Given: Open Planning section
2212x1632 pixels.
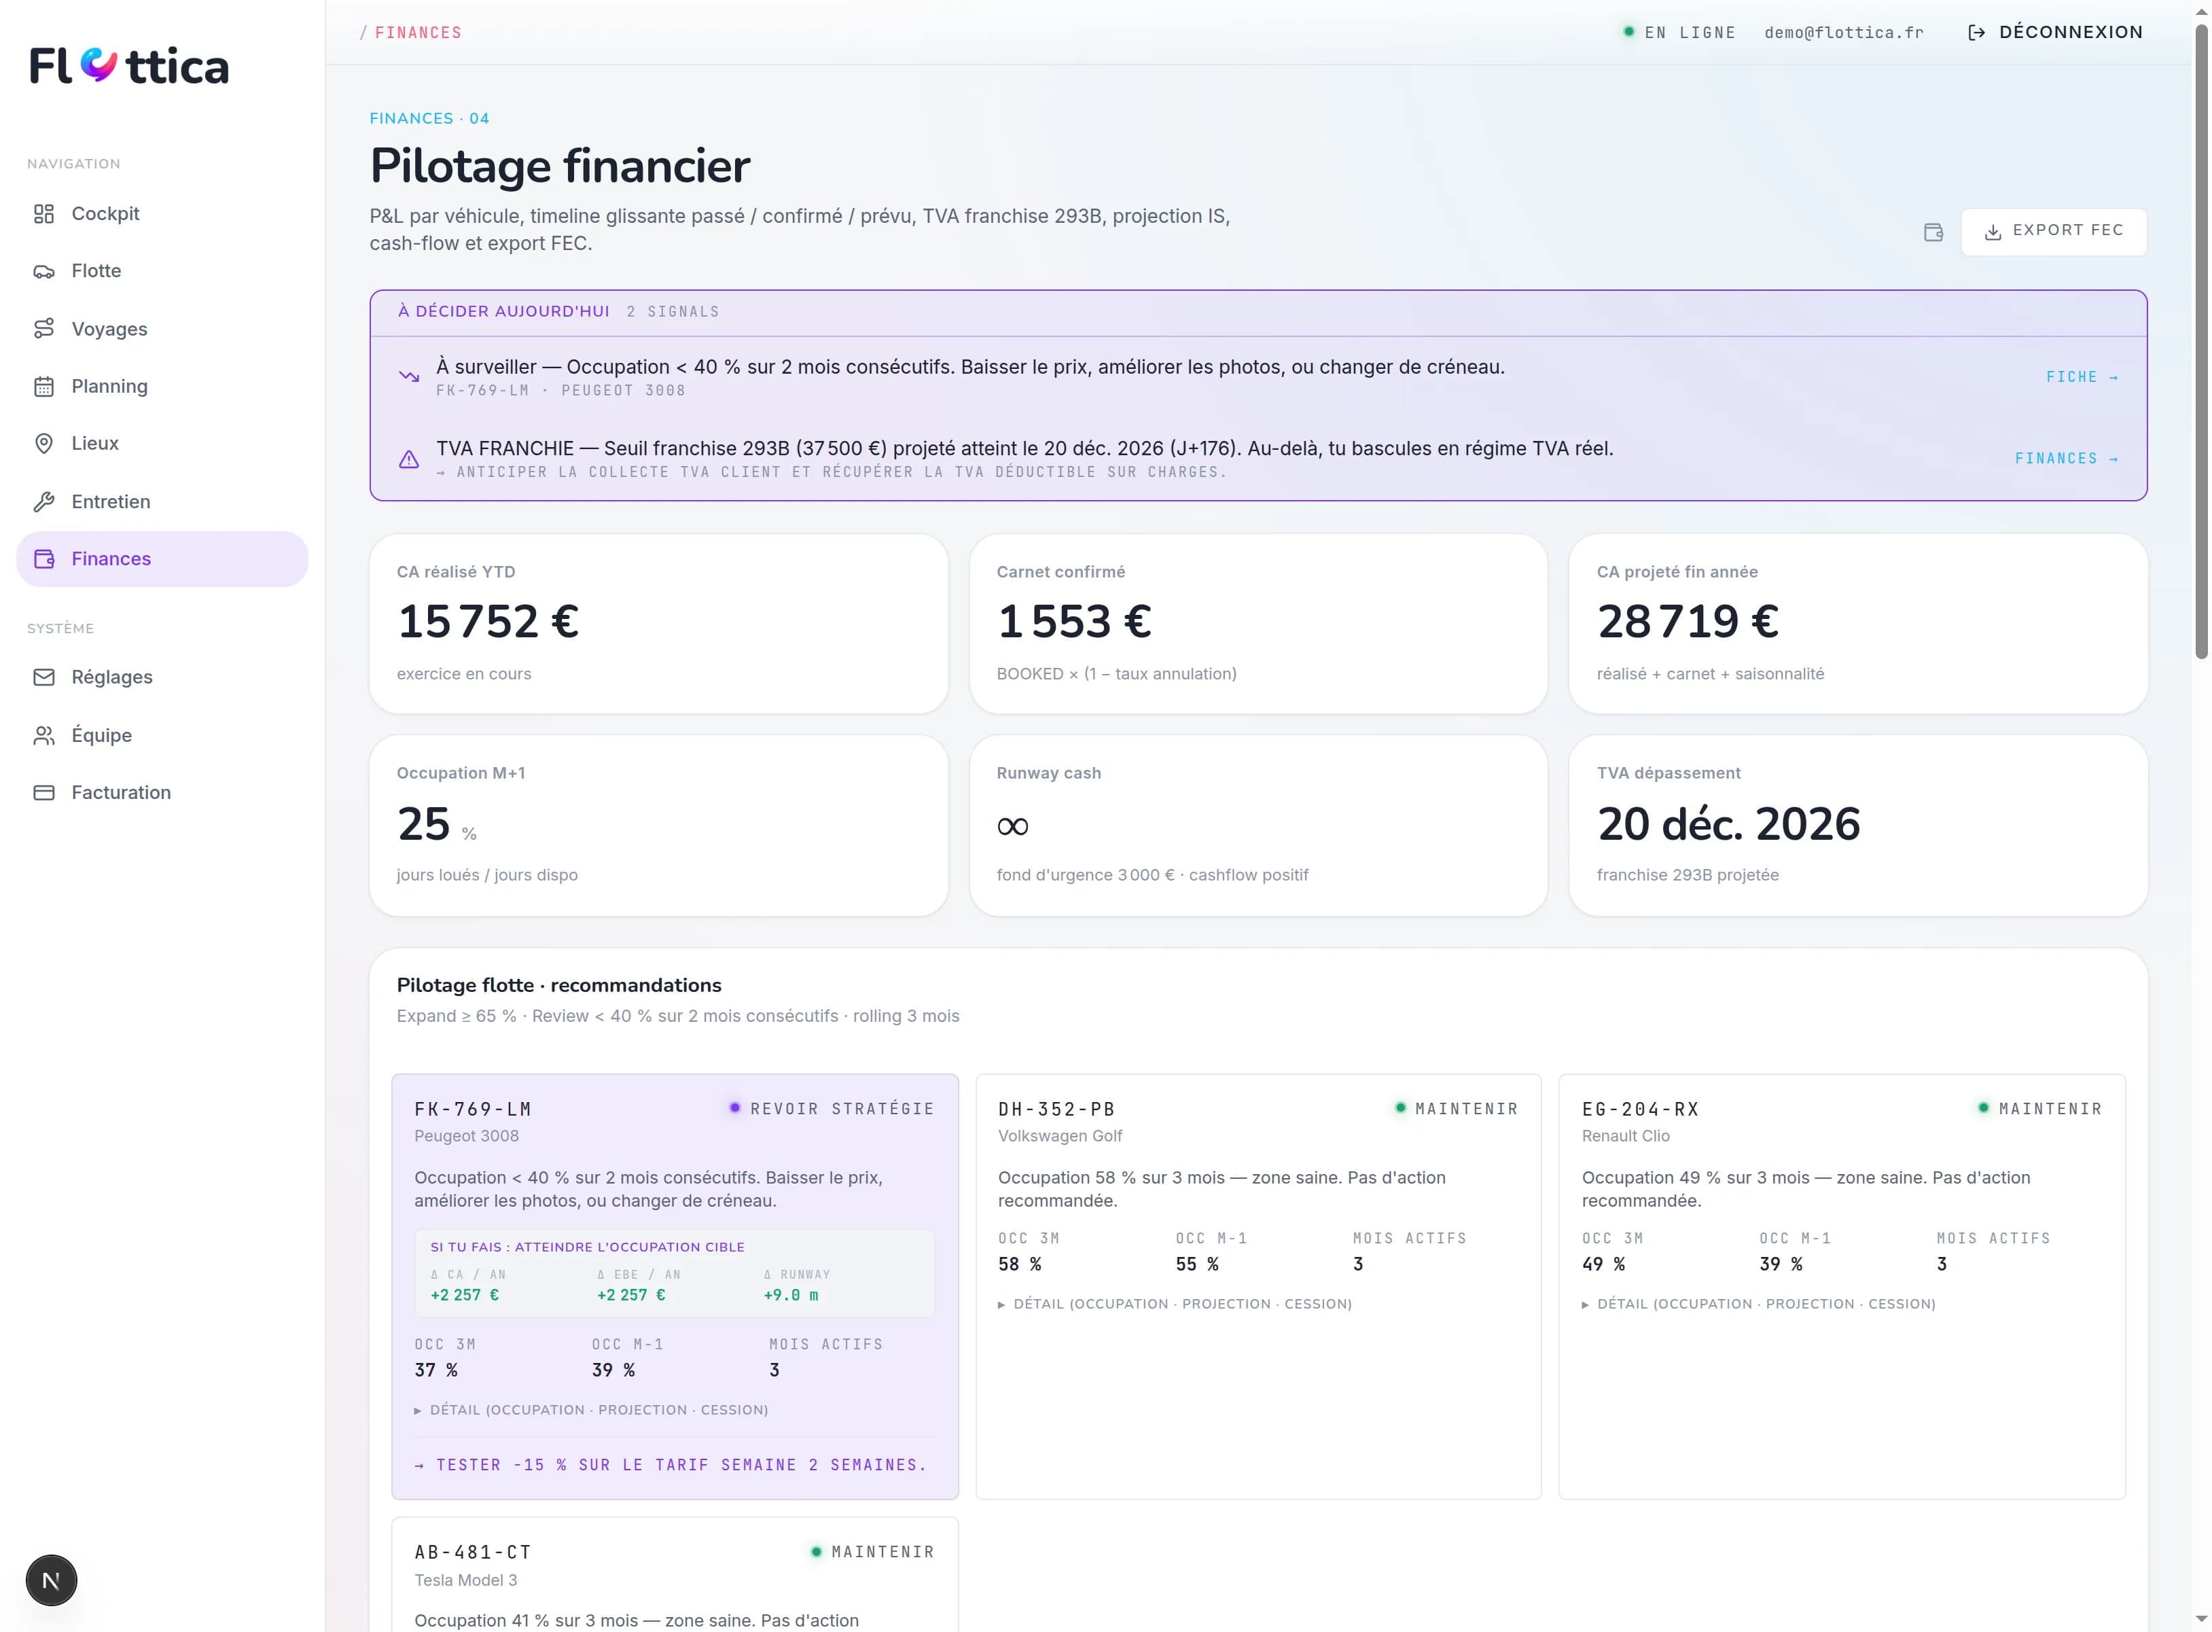Looking at the screenshot, I should [162, 387].
